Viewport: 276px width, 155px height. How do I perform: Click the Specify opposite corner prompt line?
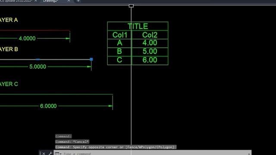point(116,147)
